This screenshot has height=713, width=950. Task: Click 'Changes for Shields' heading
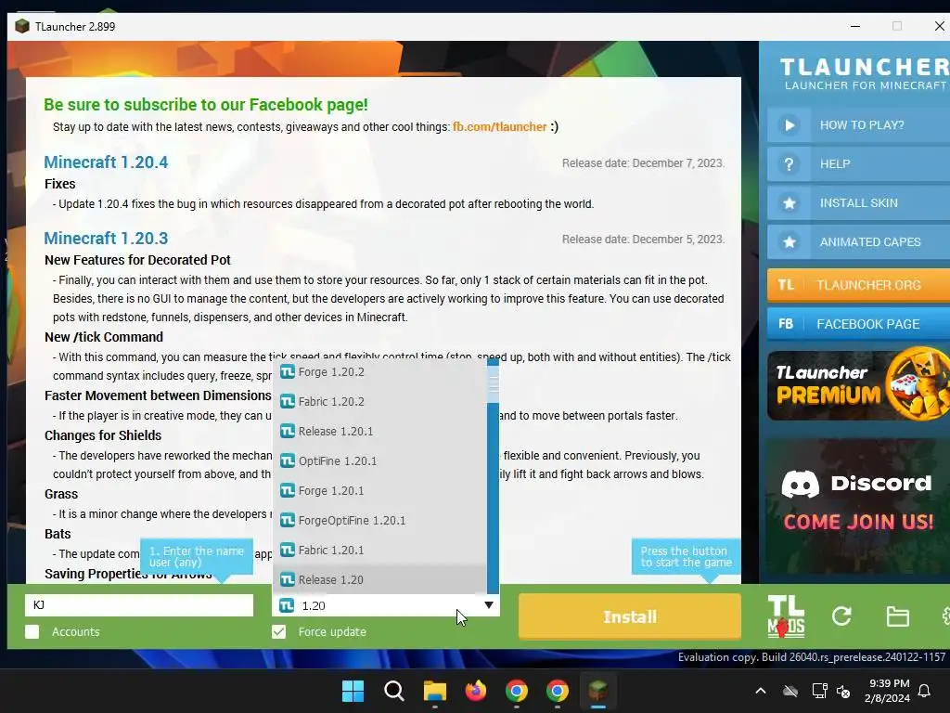(x=103, y=435)
